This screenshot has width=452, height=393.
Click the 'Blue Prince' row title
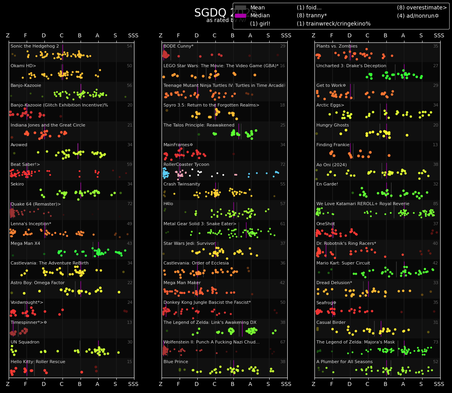[176, 362]
